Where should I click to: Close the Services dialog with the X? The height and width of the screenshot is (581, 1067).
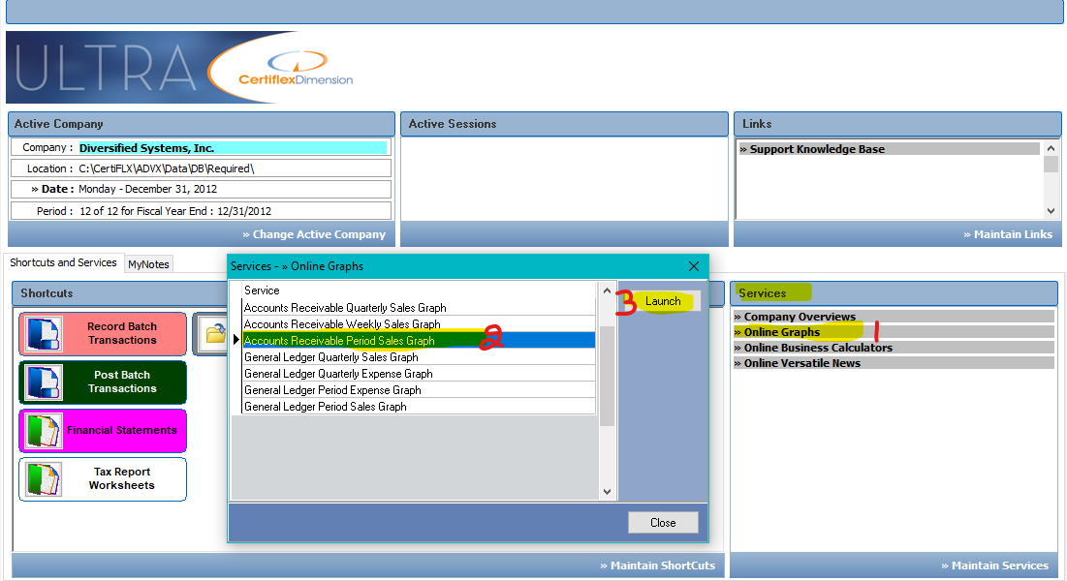pos(694,266)
